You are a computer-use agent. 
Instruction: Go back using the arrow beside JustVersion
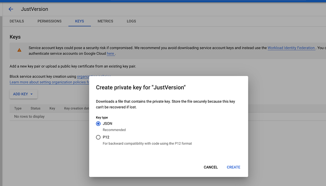(11, 9)
